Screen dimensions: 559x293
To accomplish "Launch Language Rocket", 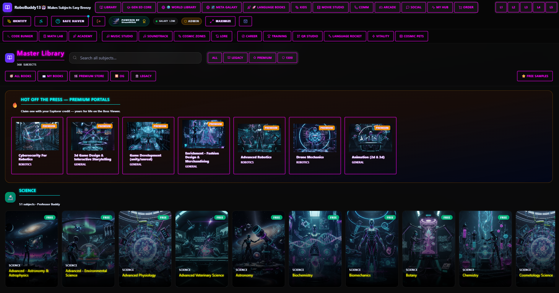I will [x=345, y=36].
